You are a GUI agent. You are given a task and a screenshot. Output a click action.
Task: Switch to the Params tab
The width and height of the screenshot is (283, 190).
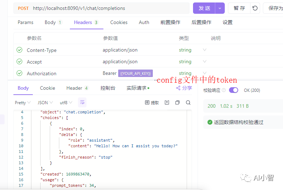point(25,22)
